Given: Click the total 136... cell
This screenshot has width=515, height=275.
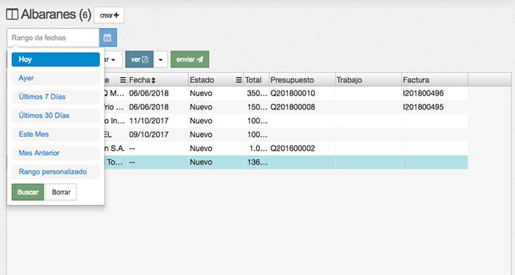Looking at the screenshot, I should [257, 162].
